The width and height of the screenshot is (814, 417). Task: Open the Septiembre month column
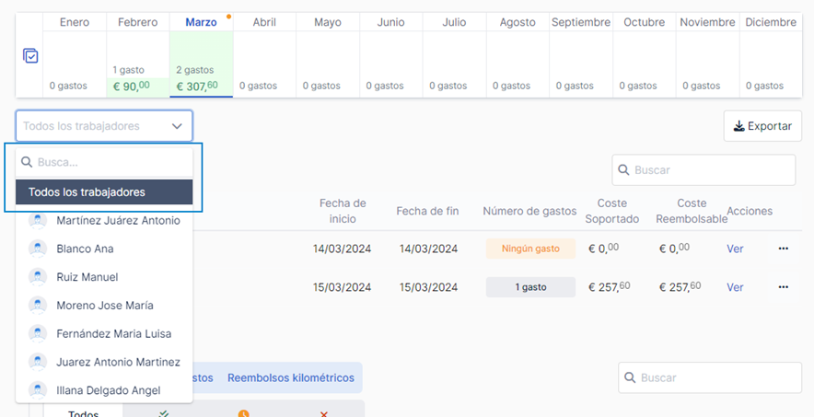point(581,55)
